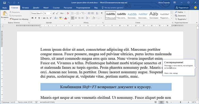Click the numbered list icon
Viewport: 199px width, 104px height.
pyautogui.click(x=78, y=13)
